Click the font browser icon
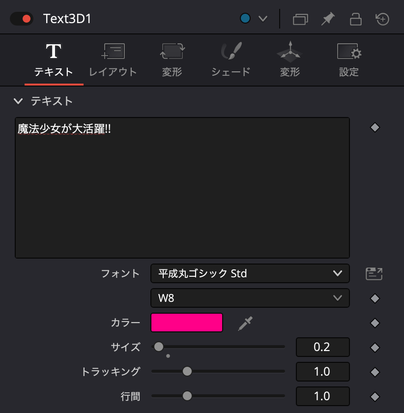 pyautogui.click(x=374, y=274)
